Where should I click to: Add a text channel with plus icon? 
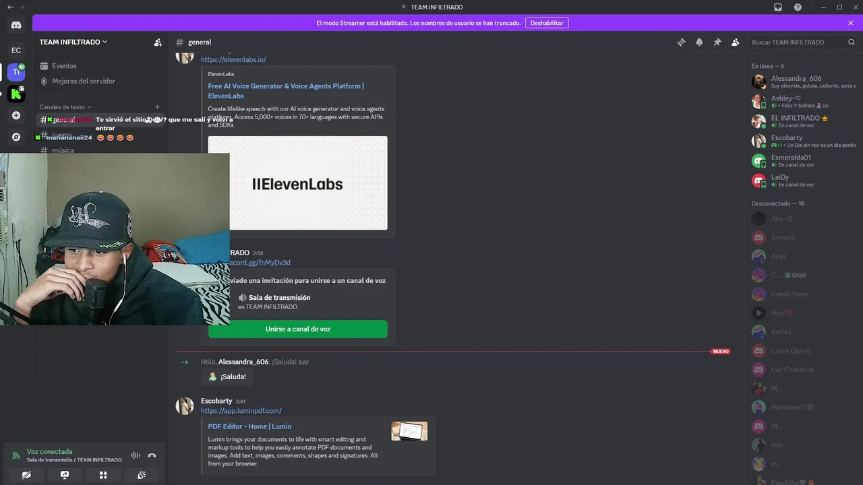pos(157,106)
